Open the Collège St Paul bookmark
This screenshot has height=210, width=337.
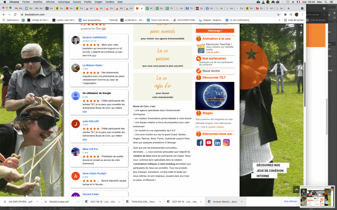click(x=39, y=20)
